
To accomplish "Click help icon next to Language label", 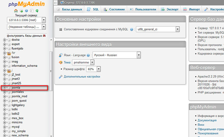I will click(88, 55).
